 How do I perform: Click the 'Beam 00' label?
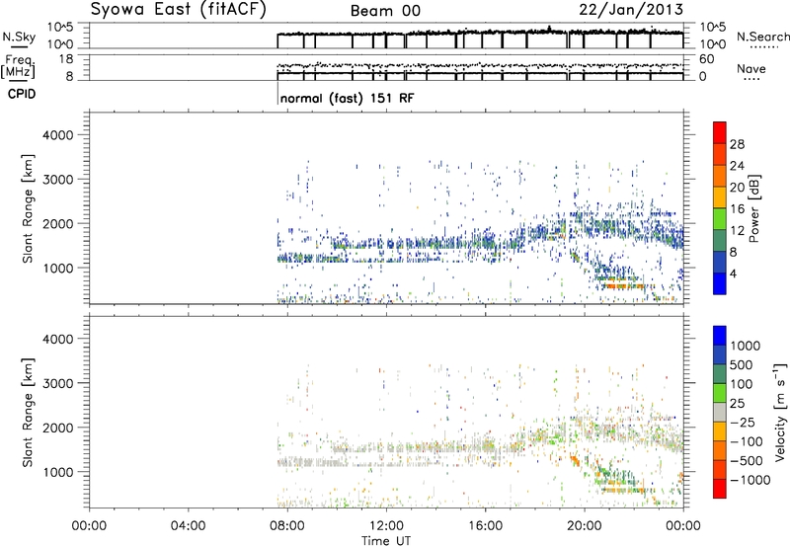385,11
